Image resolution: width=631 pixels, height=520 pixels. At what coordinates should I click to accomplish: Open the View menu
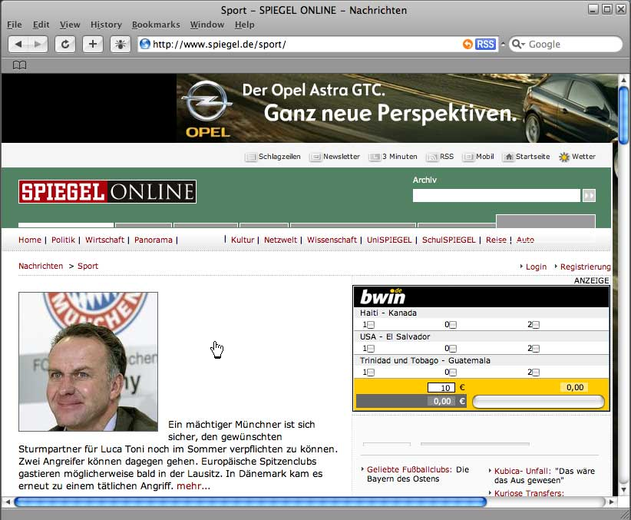click(x=70, y=25)
